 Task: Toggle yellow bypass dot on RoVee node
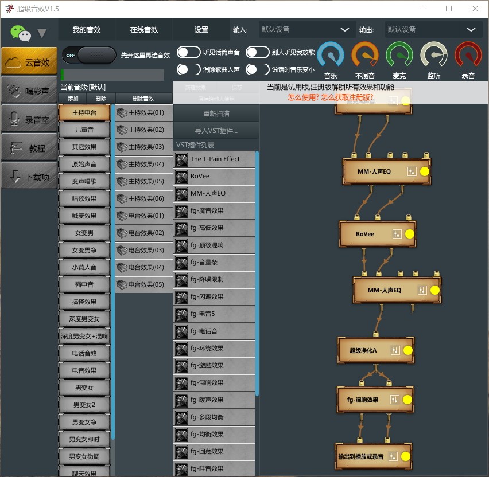point(409,234)
